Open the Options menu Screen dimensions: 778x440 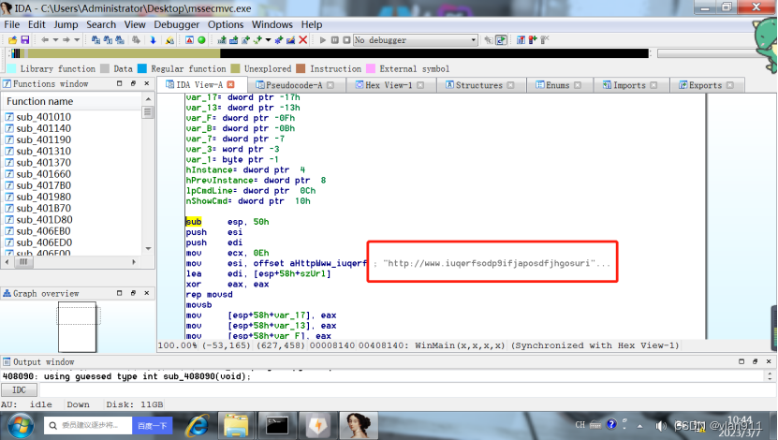226,24
